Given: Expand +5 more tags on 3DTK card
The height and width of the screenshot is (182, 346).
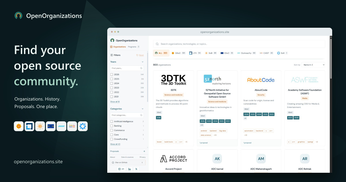Looking at the screenshot, I should click(x=186, y=142).
